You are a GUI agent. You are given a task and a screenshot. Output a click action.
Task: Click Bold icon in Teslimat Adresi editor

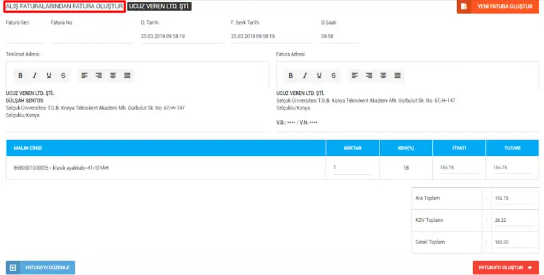click(x=21, y=76)
